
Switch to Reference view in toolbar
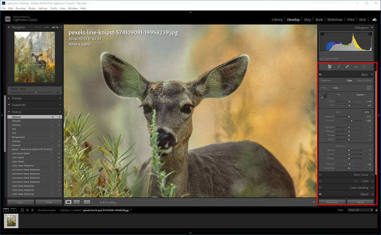click(77, 202)
